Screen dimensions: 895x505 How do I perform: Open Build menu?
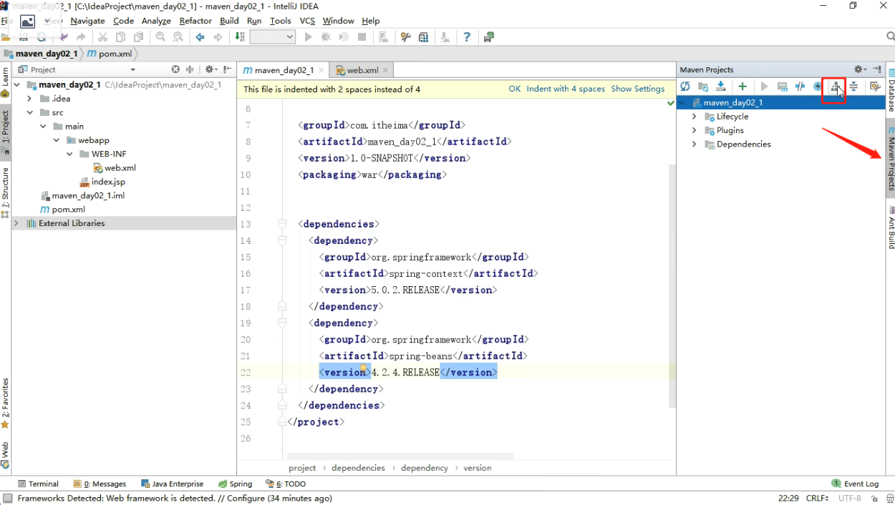(229, 21)
